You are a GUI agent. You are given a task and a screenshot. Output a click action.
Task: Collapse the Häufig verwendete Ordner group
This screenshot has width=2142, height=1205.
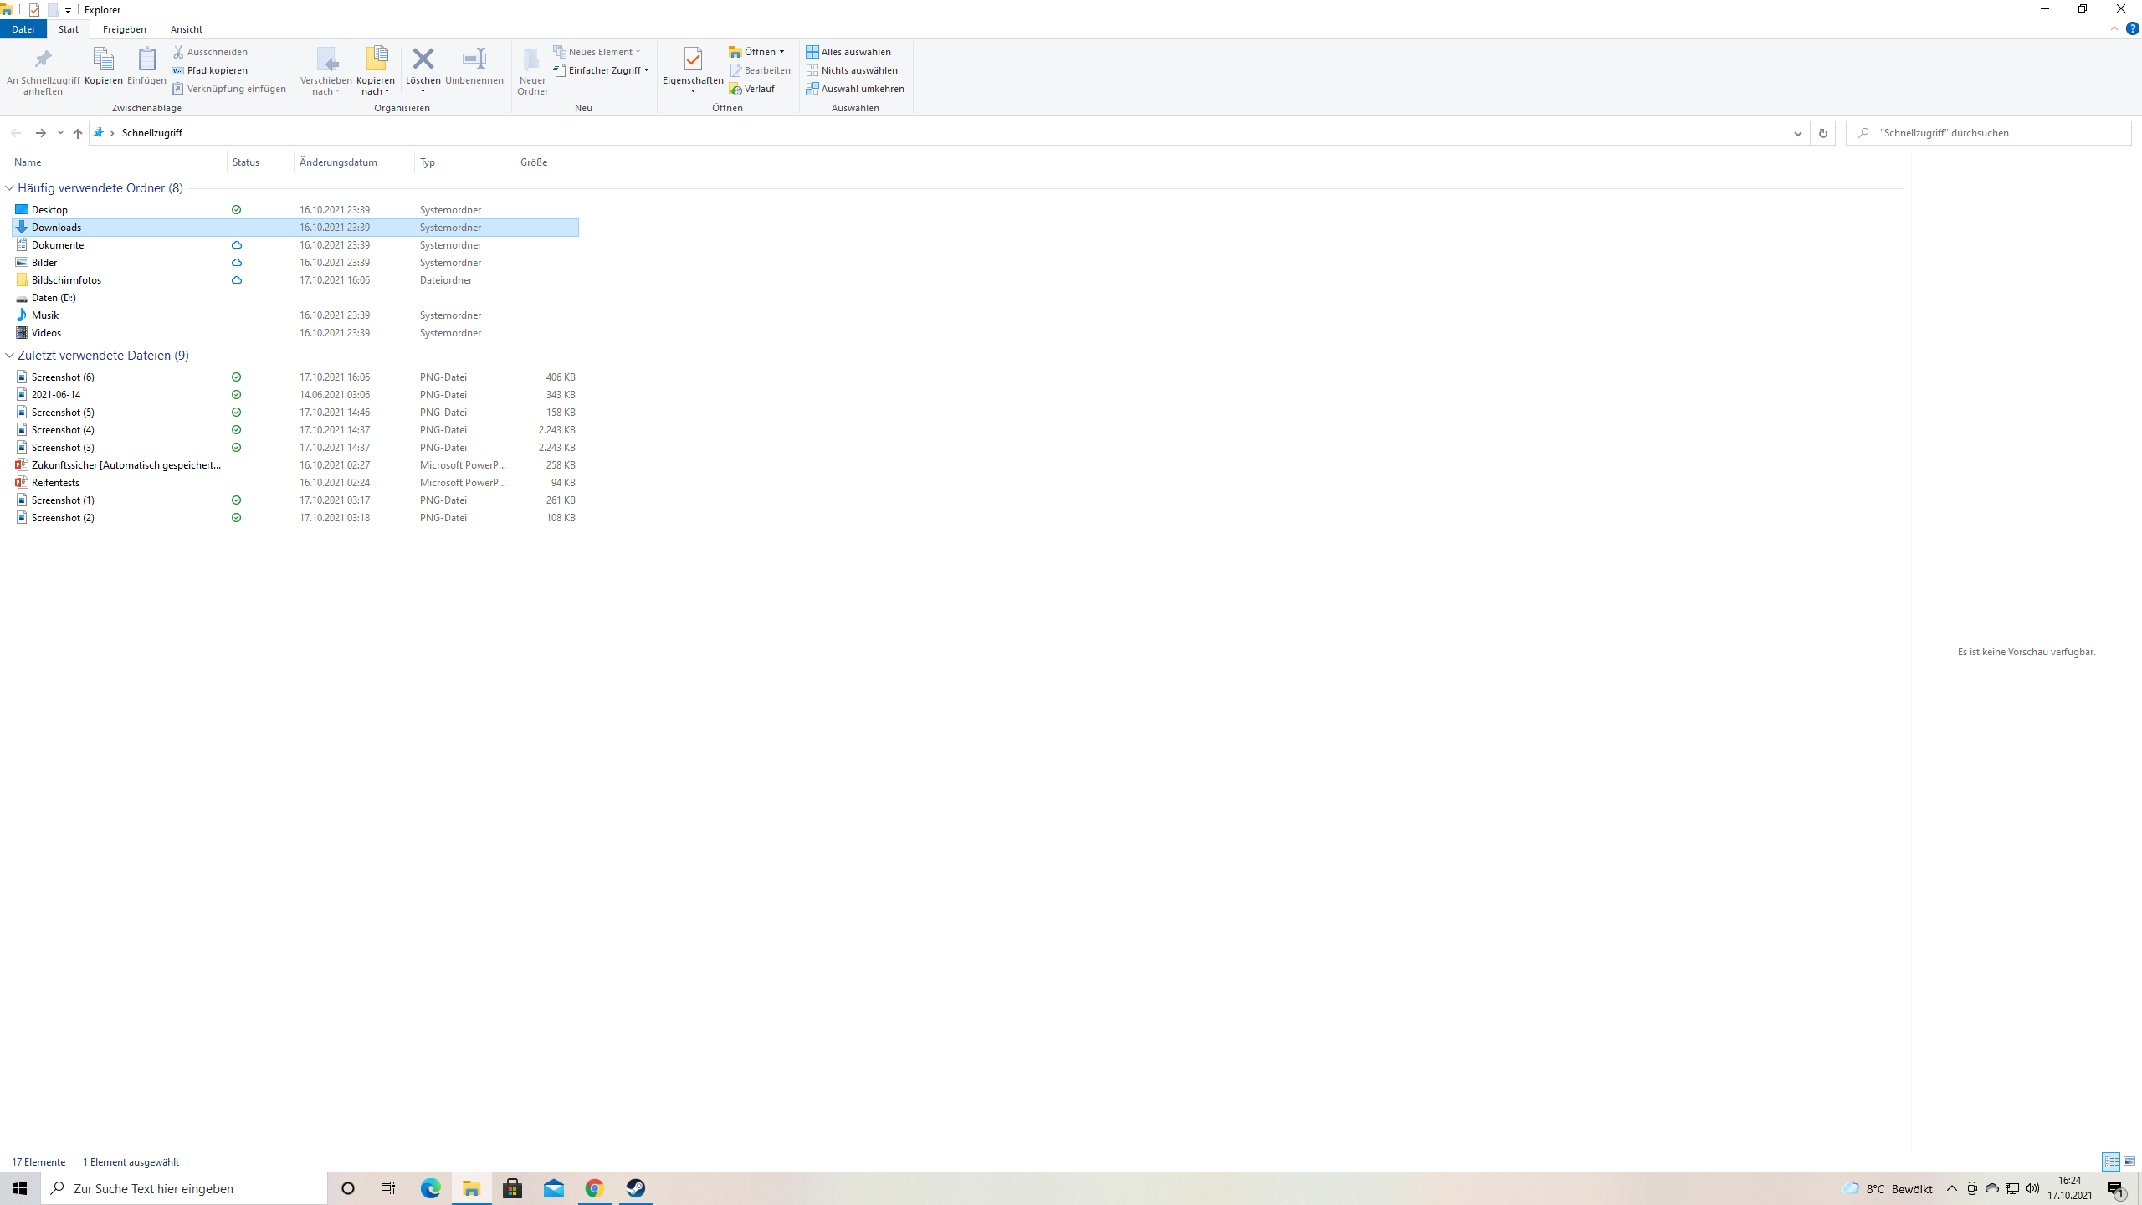tap(10, 188)
